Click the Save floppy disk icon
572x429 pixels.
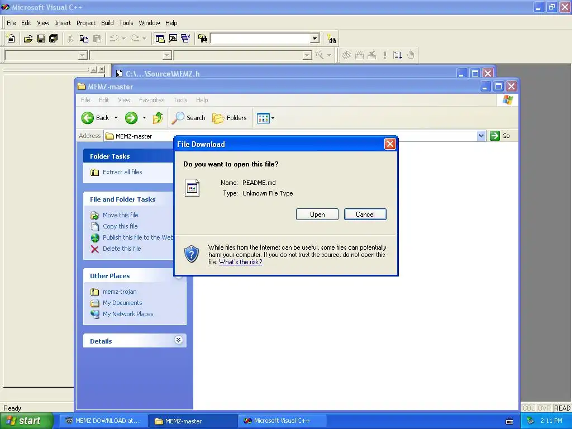[x=41, y=39]
